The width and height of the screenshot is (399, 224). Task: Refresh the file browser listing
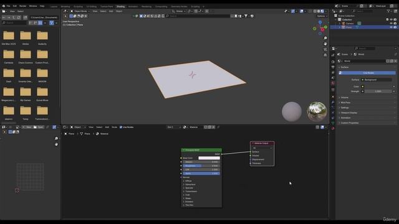point(19,17)
